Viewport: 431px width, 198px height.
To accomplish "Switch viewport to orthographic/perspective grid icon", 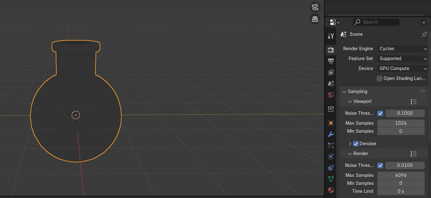I will tap(315, 19).
